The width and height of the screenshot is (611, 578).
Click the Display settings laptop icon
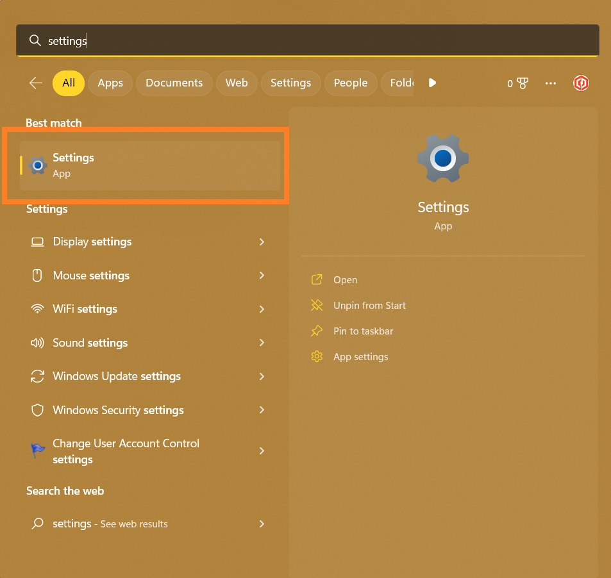pyautogui.click(x=37, y=242)
